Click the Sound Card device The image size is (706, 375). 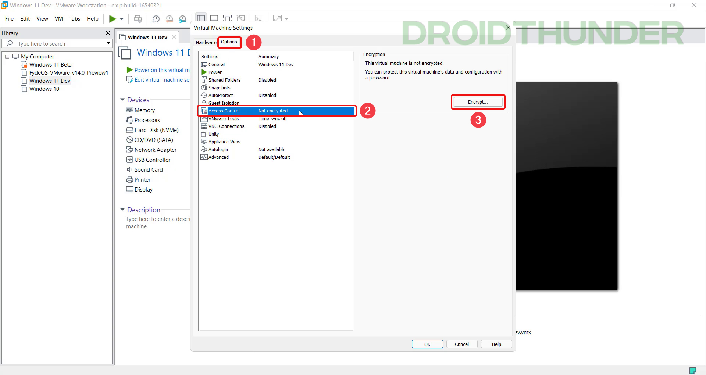point(148,170)
